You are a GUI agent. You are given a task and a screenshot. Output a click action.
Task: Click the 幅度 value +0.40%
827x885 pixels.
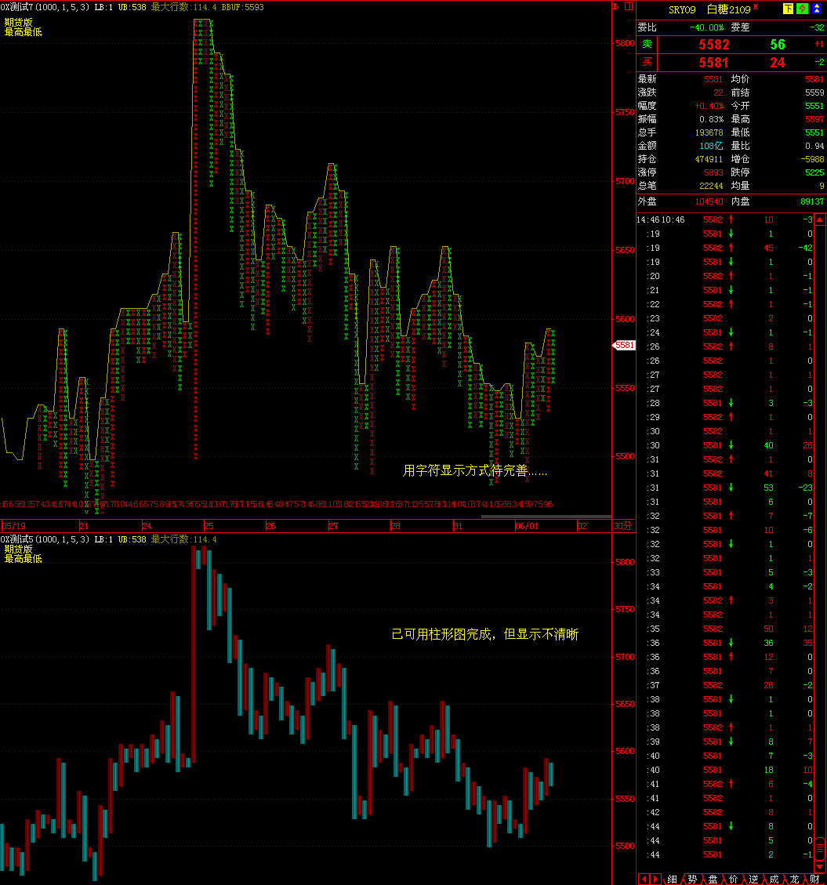tap(709, 106)
